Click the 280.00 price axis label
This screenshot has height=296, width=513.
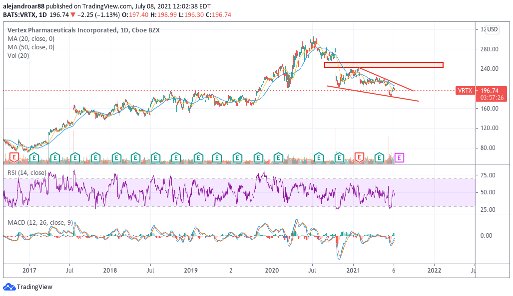(490, 49)
